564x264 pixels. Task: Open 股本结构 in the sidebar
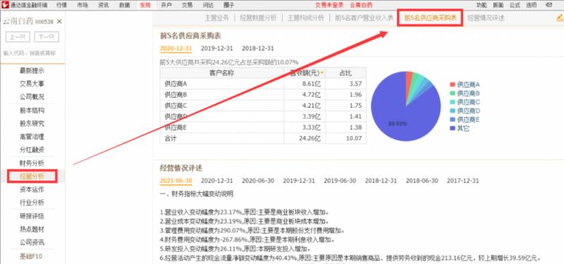click(x=32, y=111)
